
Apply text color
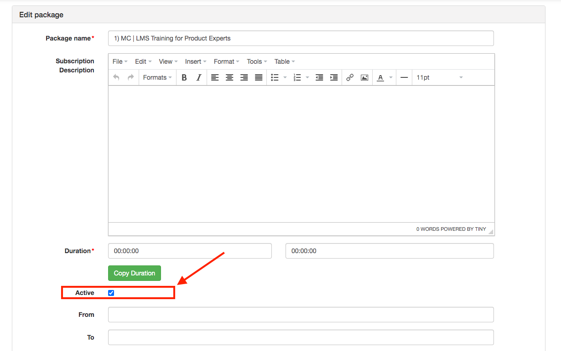tap(380, 77)
